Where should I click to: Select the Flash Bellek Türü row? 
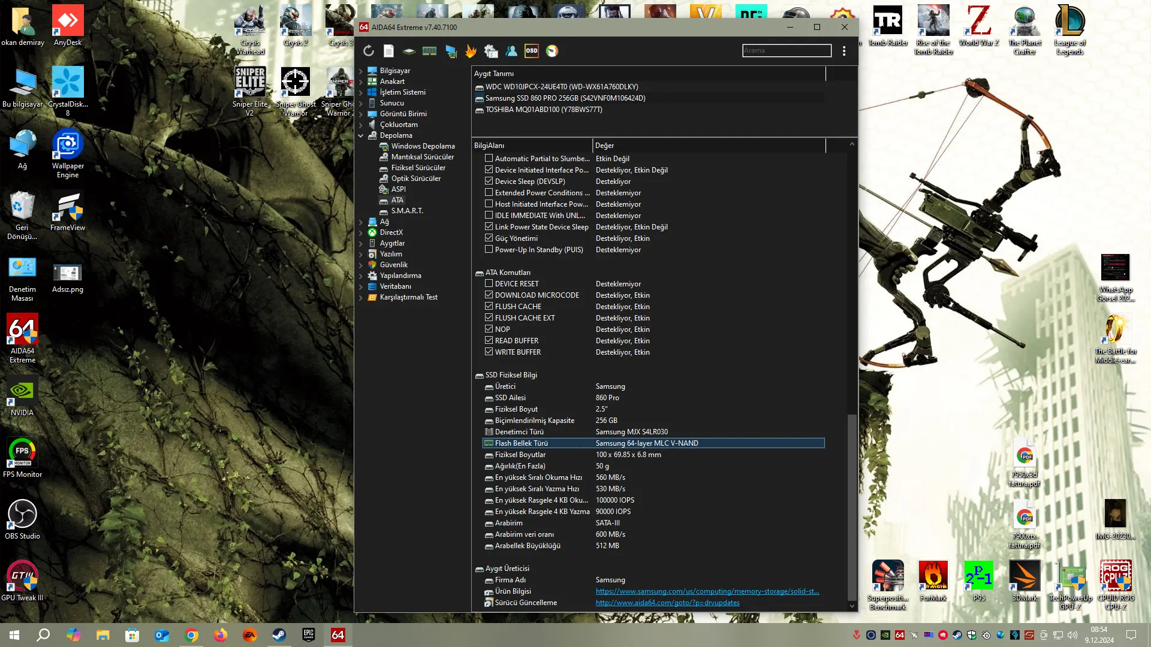pyautogui.click(x=653, y=443)
